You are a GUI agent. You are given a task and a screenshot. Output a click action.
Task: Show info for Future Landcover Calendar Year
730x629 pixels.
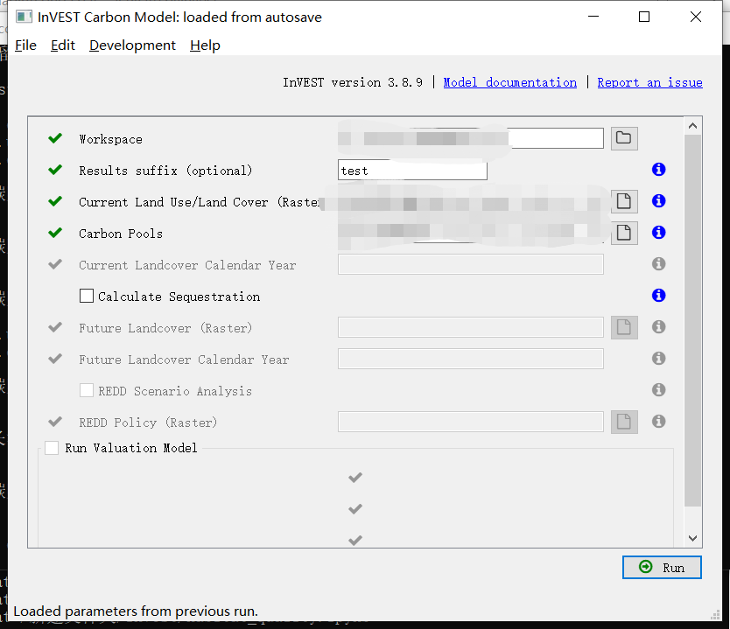pyautogui.click(x=658, y=358)
